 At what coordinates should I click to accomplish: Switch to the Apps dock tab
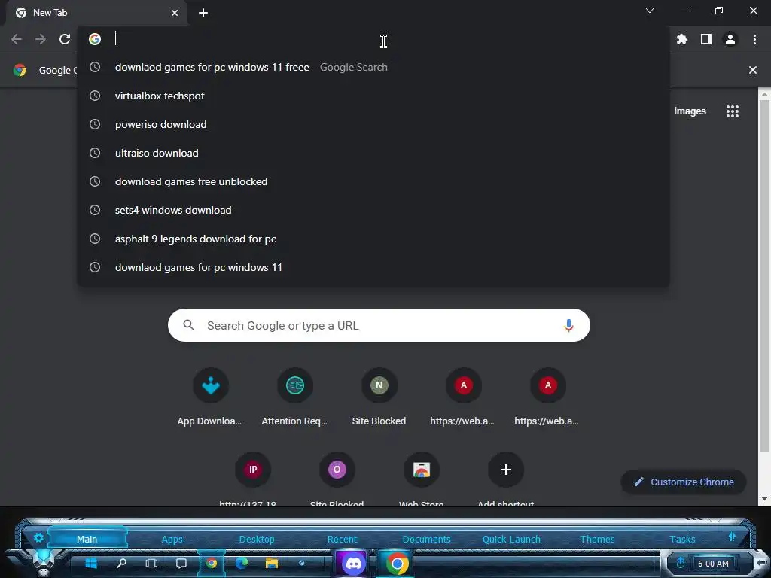pyautogui.click(x=172, y=539)
